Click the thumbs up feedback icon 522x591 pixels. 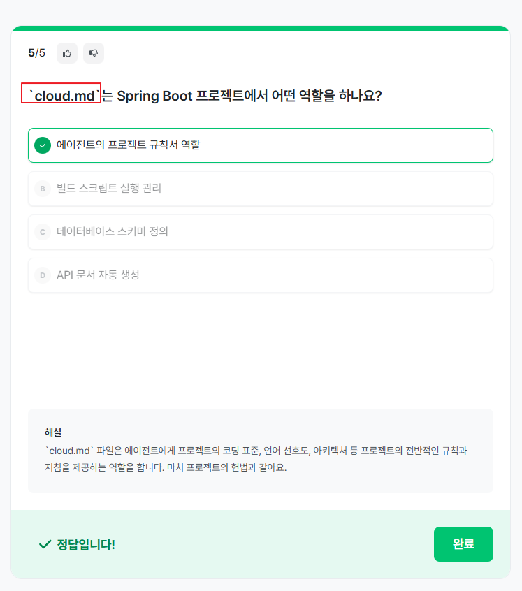click(x=67, y=53)
